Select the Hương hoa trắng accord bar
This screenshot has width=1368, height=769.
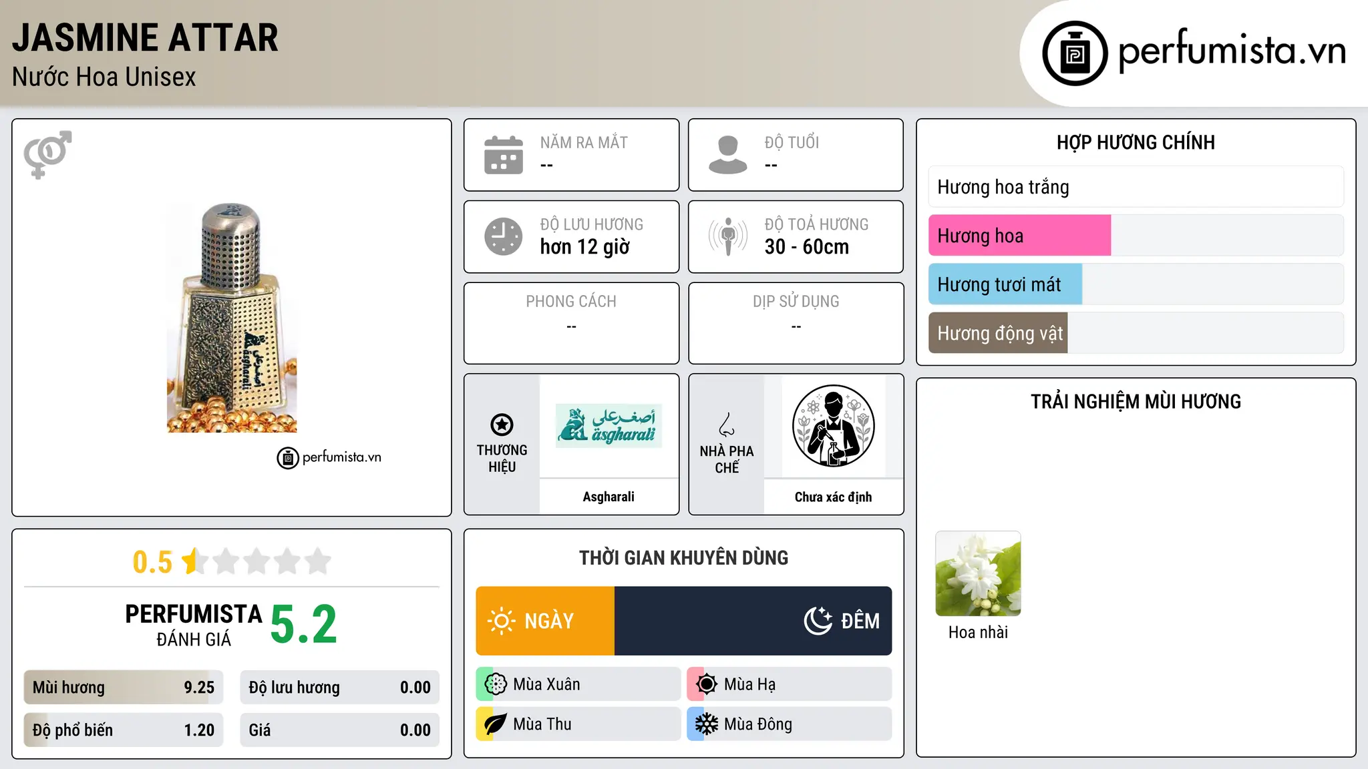coord(1136,187)
